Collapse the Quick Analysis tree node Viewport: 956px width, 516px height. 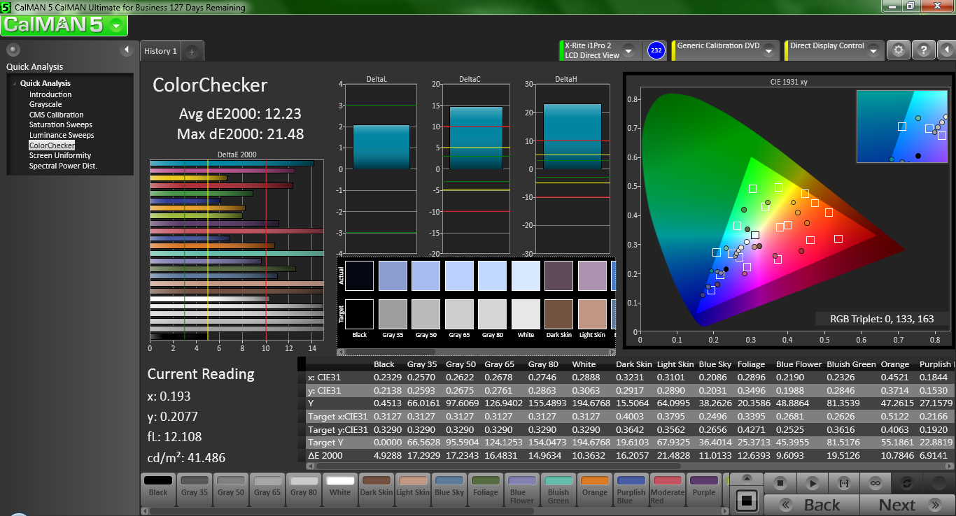[x=15, y=83]
